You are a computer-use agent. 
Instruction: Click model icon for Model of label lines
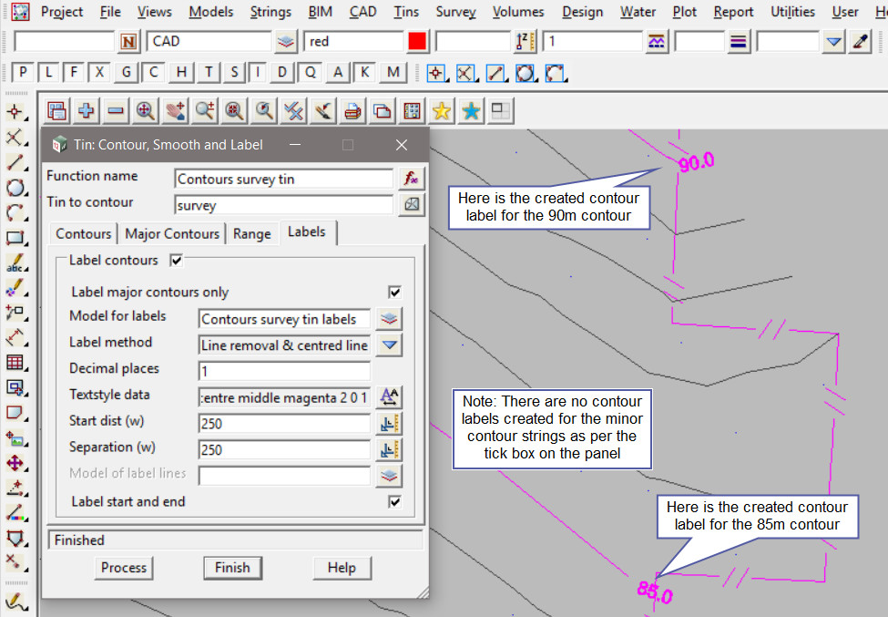[389, 476]
